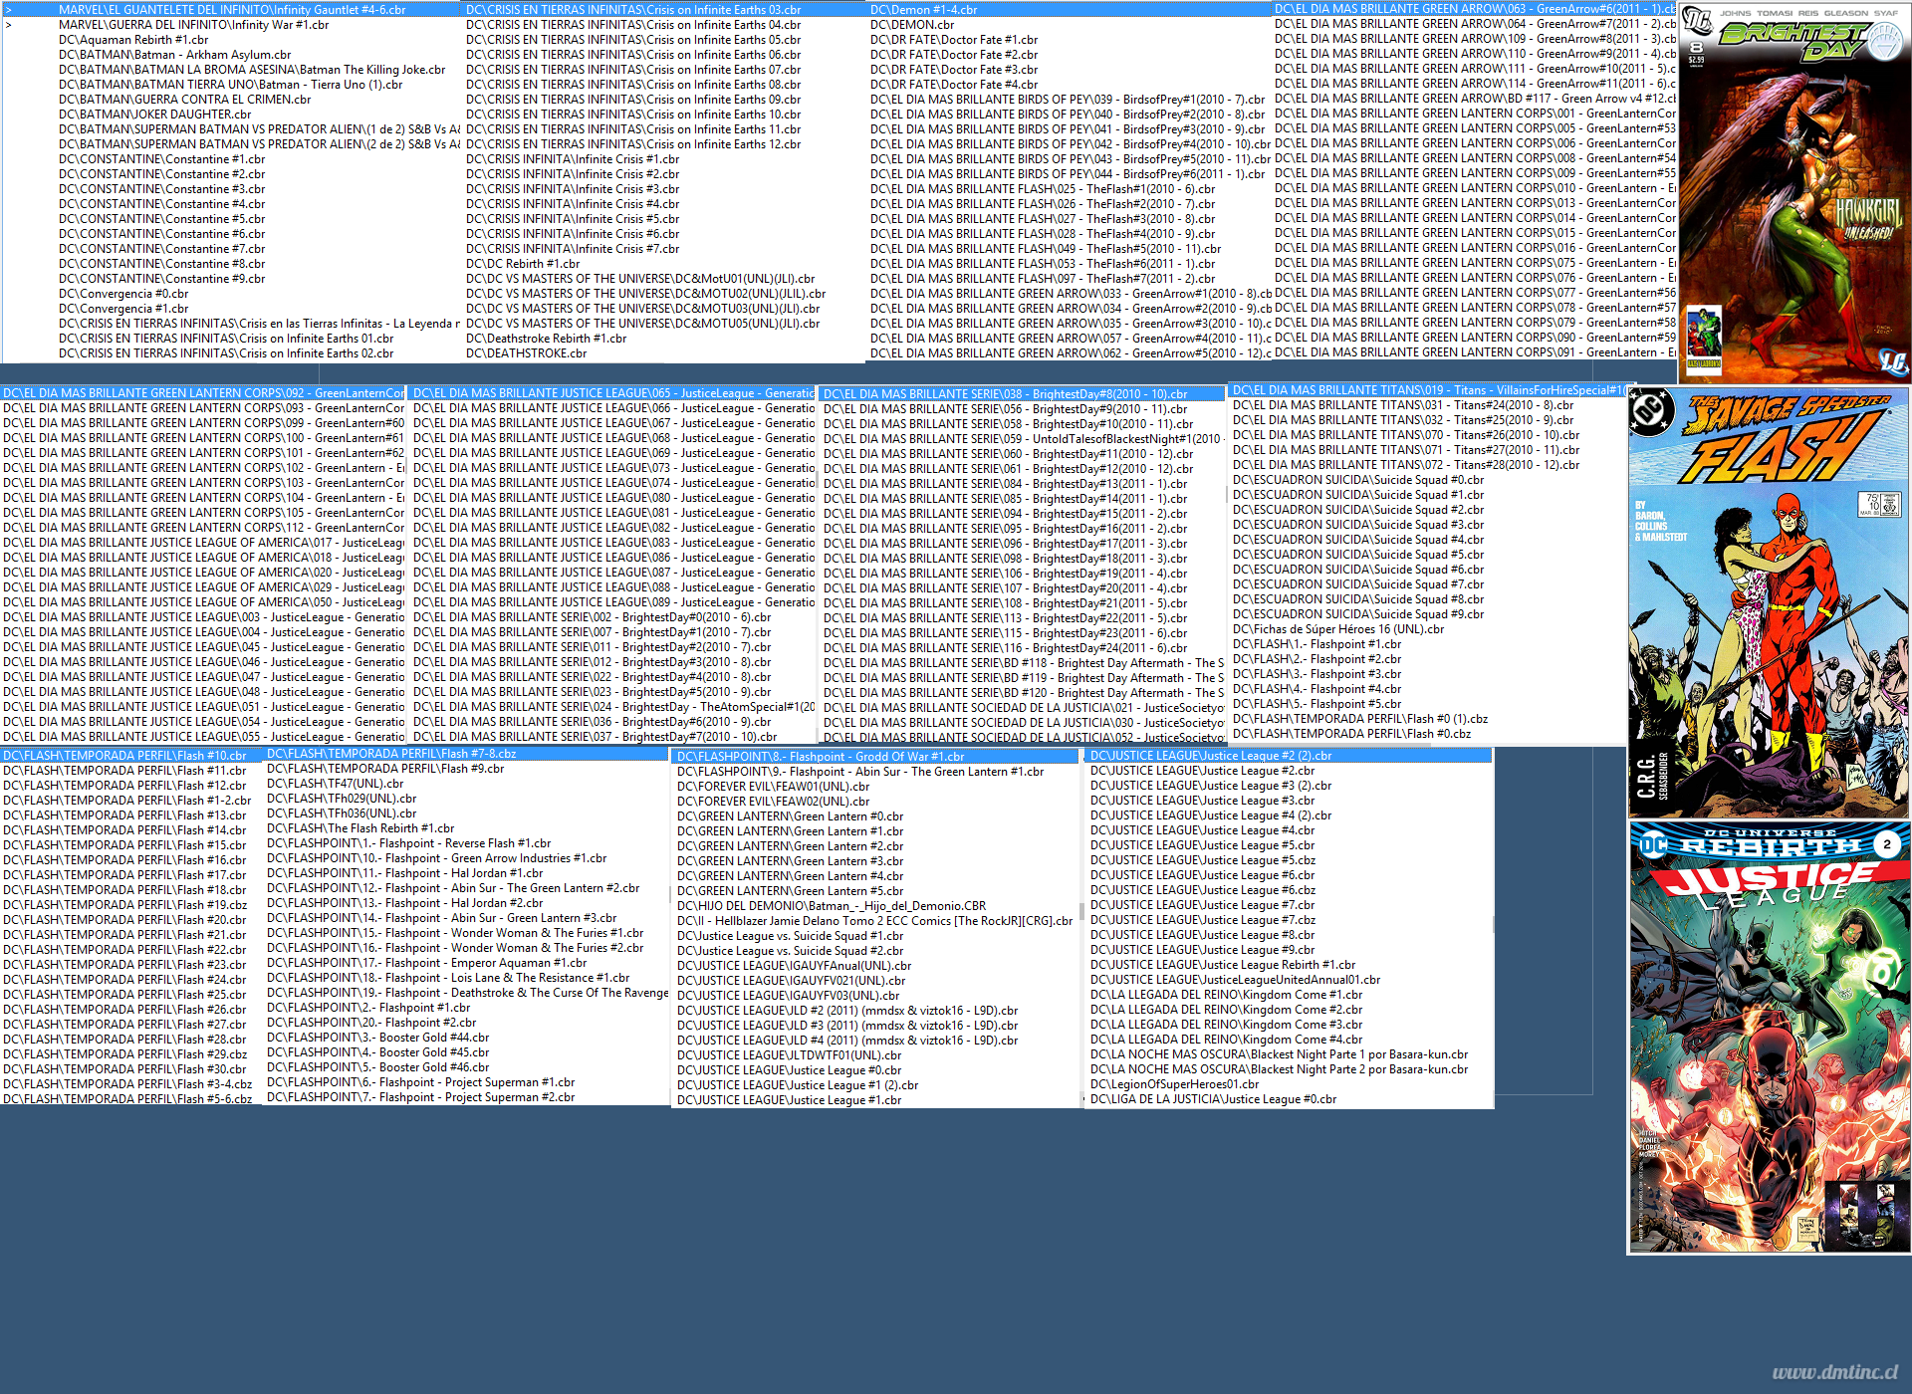Select BD #117 - Green Arrow v4 #12 row
Image resolution: width=1912 pixels, height=1394 pixels.
click(x=1475, y=99)
